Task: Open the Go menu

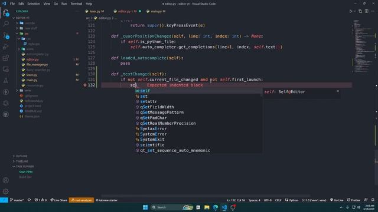Action: tap(56, 4)
